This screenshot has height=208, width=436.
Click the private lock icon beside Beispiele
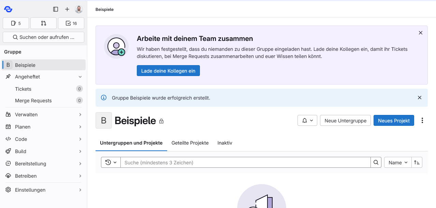pyautogui.click(x=161, y=121)
